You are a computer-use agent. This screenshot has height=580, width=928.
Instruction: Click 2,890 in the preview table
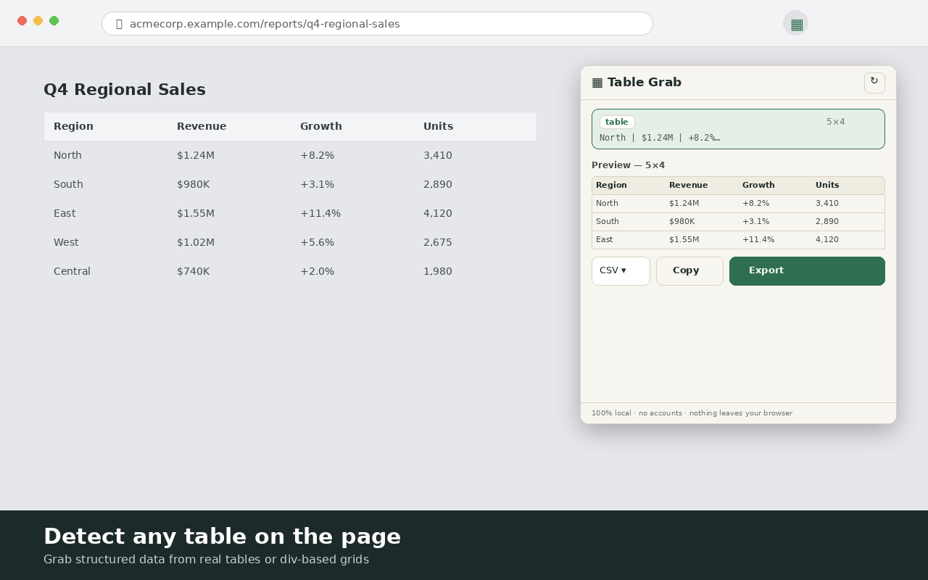(827, 221)
